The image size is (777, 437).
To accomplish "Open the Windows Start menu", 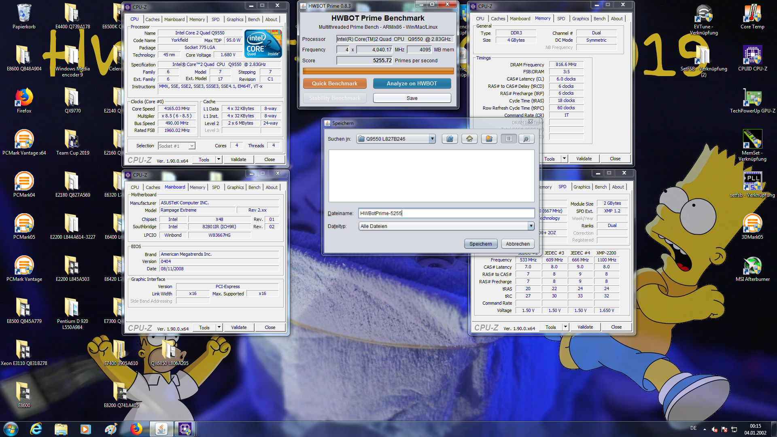I will click(x=11, y=429).
